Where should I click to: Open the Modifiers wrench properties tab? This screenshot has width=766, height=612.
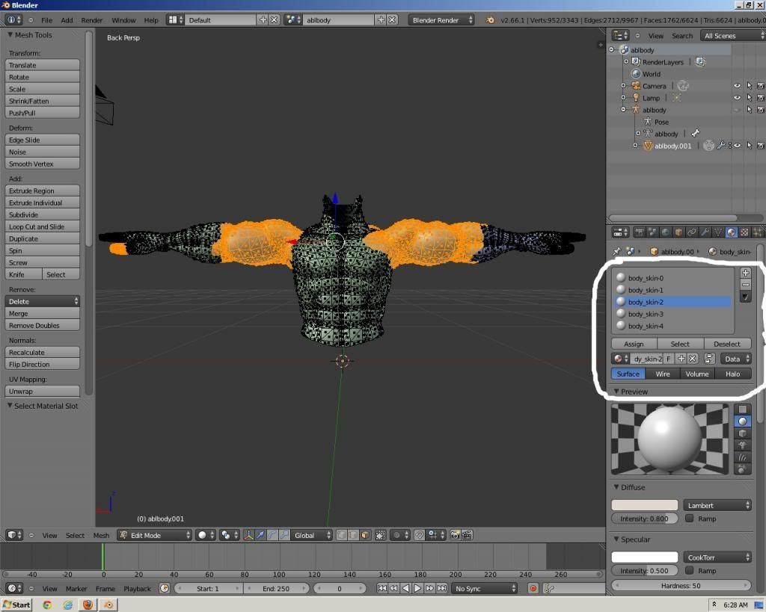coord(705,232)
